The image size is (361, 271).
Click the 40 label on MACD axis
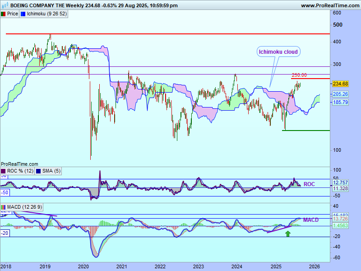click(x=336, y=206)
